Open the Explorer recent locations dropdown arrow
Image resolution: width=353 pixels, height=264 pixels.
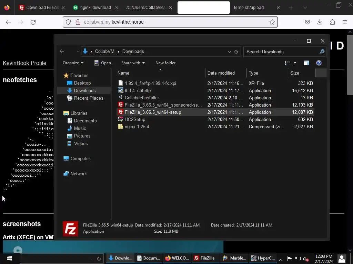click(78, 52)
